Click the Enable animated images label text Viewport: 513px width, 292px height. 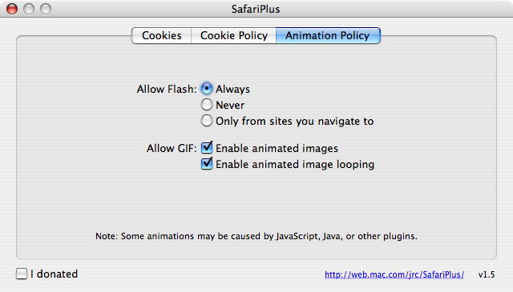[277, 148]
